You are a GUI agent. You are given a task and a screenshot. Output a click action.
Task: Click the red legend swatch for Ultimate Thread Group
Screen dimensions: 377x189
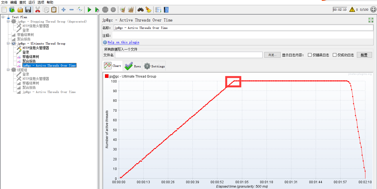tap(107, 76)
